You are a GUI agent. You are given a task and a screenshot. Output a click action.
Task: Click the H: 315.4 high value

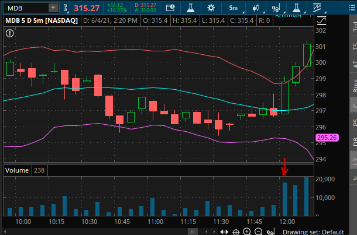(x=184, y=20)
